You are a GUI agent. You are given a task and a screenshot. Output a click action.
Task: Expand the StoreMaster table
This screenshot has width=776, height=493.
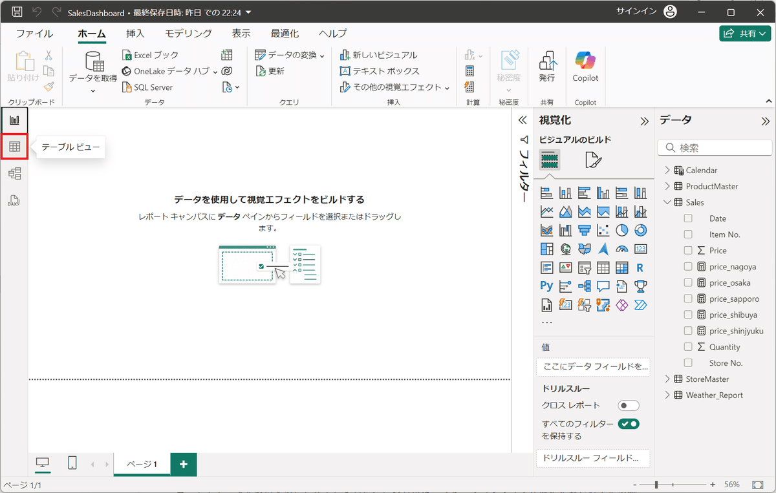667,379
